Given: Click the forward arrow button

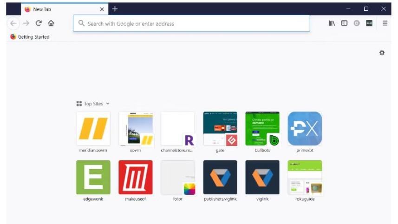Looking at the screenshot, I should [x=26, y=23].
